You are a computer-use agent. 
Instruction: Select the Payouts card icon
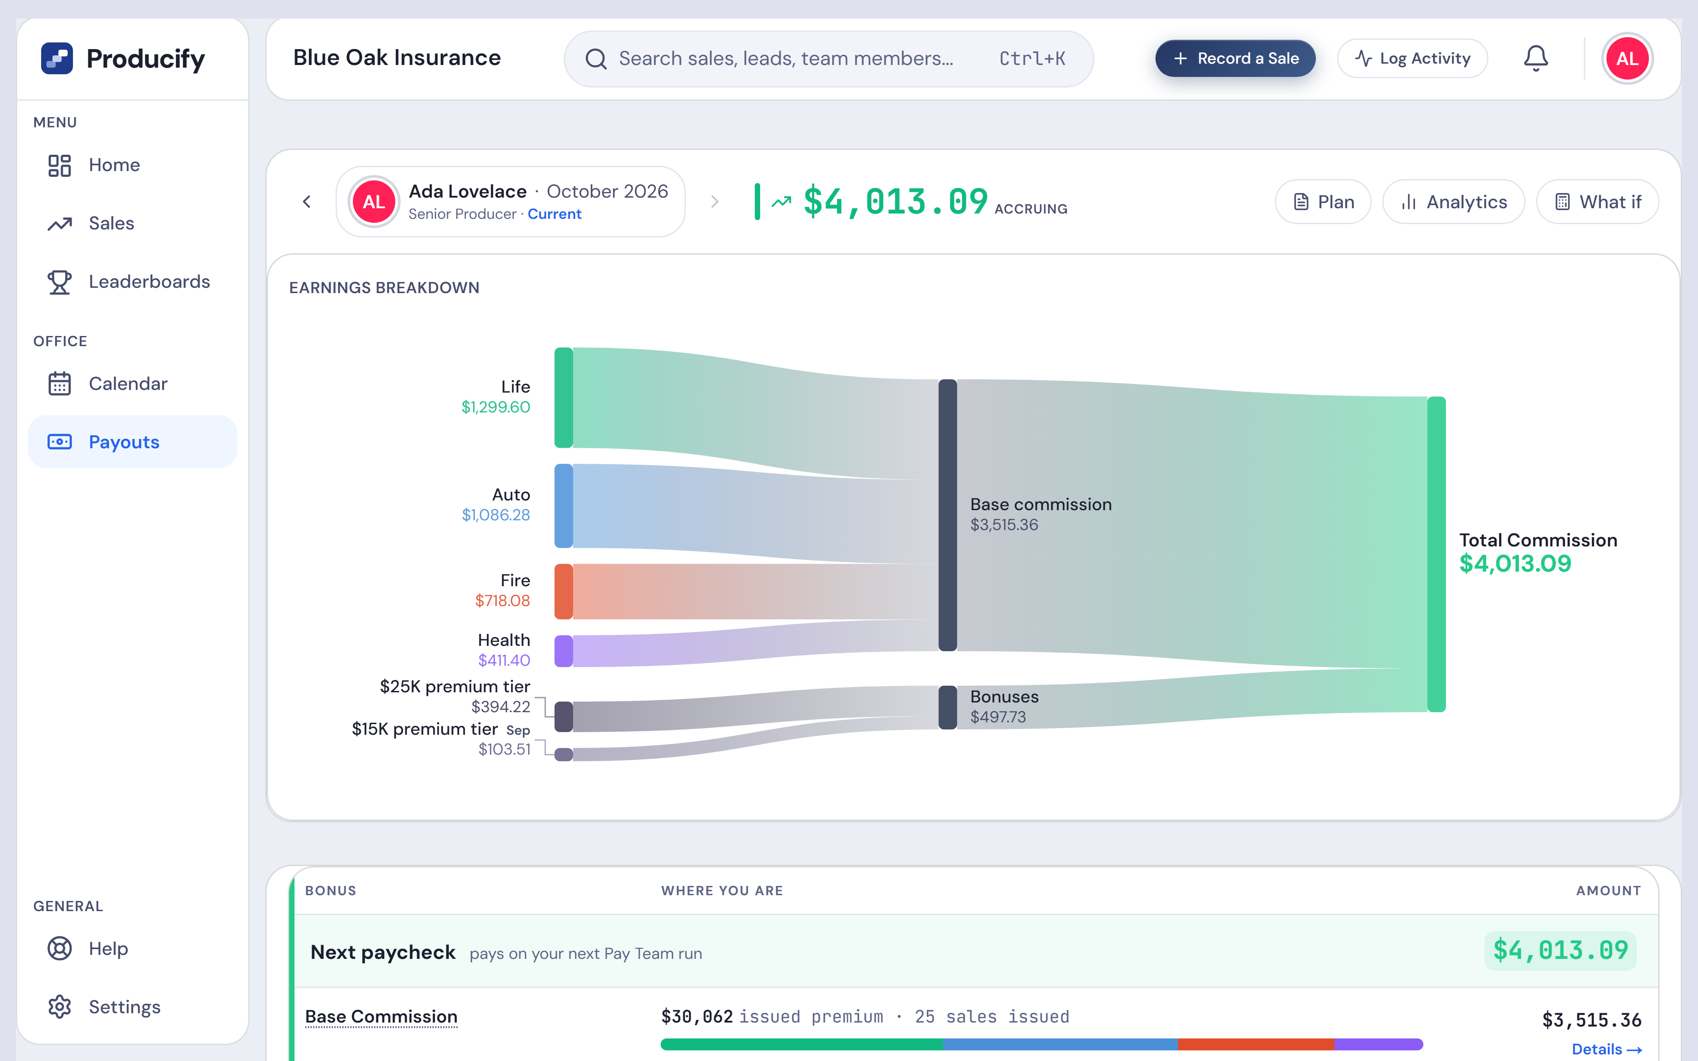coord(60,442)
